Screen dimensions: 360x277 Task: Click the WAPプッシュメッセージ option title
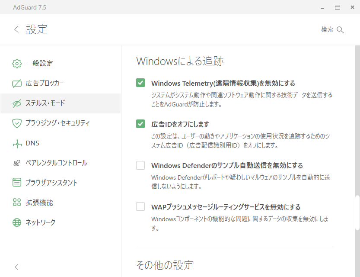[226, 207]
